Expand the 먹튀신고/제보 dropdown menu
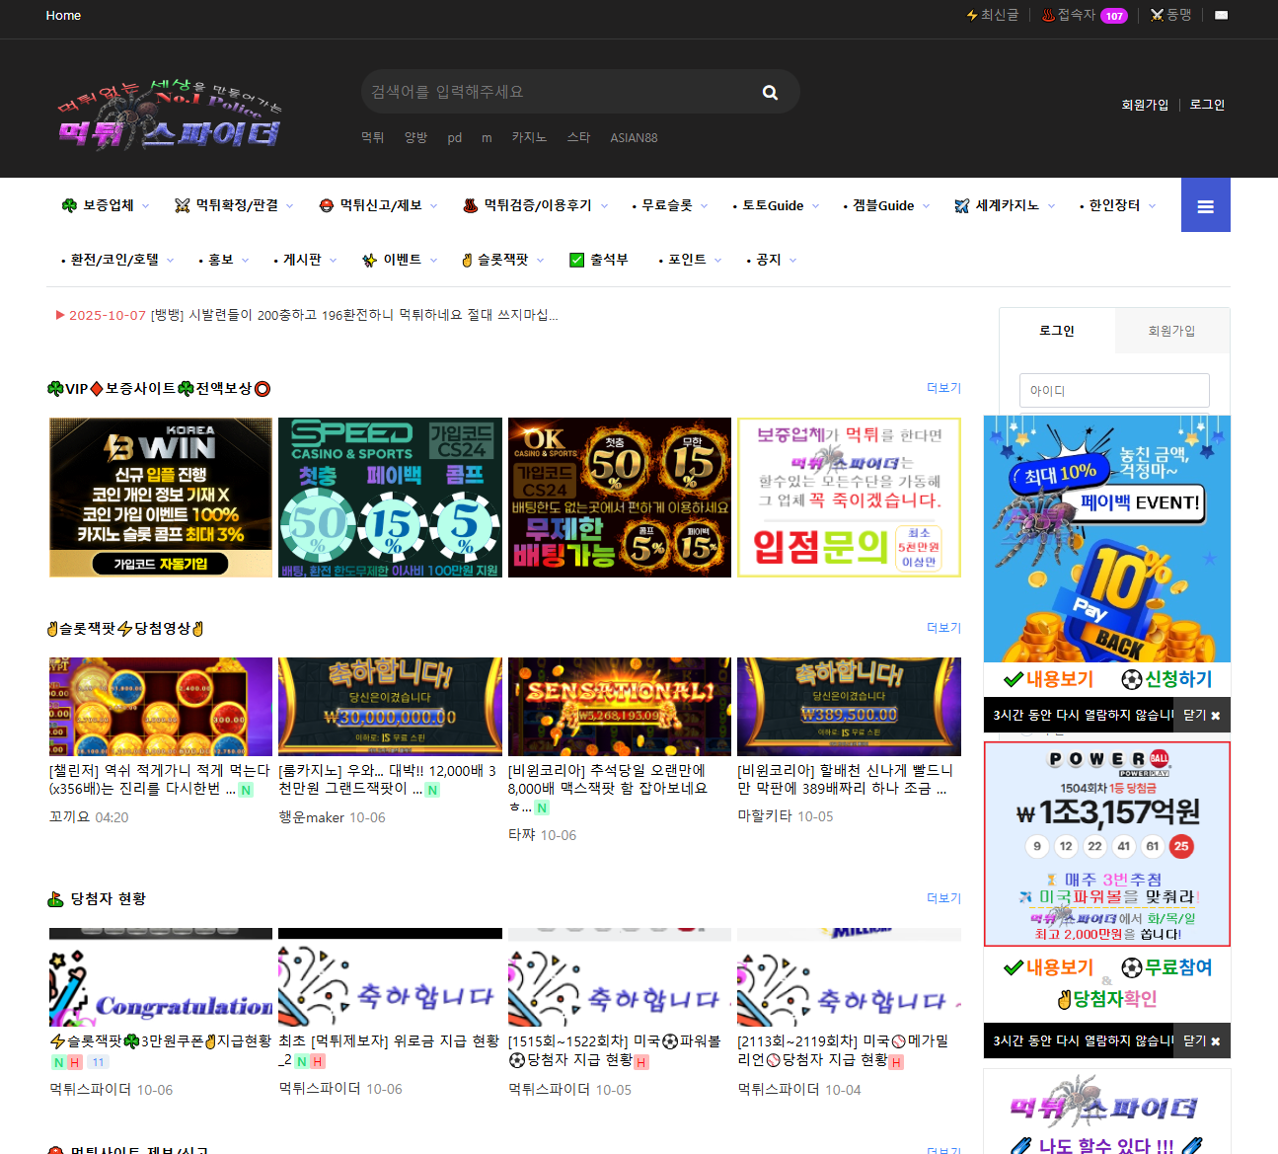Image resolution: width=1278 pixels, height=1154 pixels. coord(380,205)
